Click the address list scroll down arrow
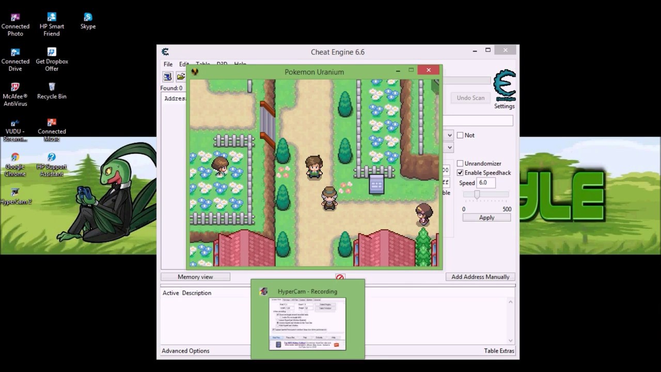Screen dimensions: 661x372 511,340
